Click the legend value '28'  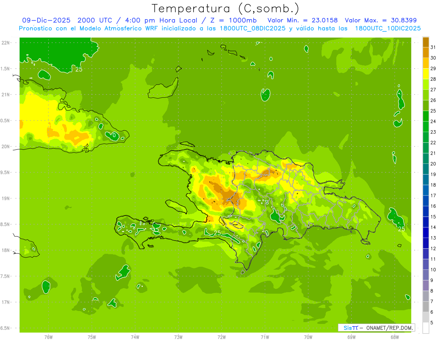(433, 79)
